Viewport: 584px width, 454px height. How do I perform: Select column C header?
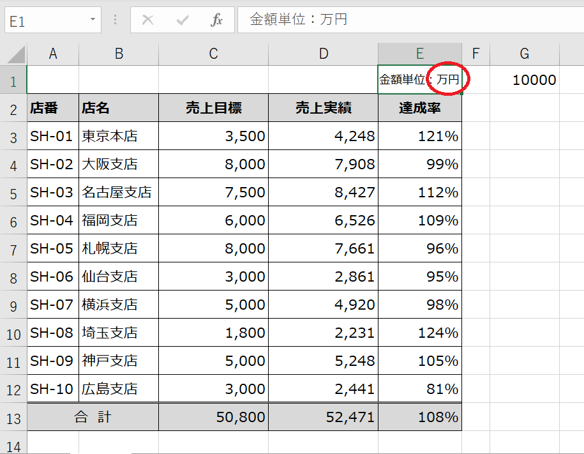coord(213,54)
